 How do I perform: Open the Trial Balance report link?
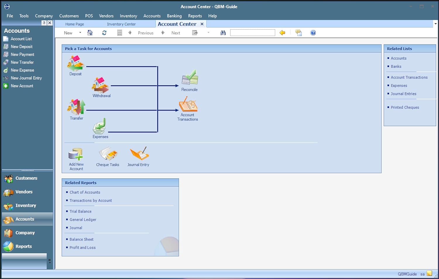pyautogui.click(x=80, y=211)
